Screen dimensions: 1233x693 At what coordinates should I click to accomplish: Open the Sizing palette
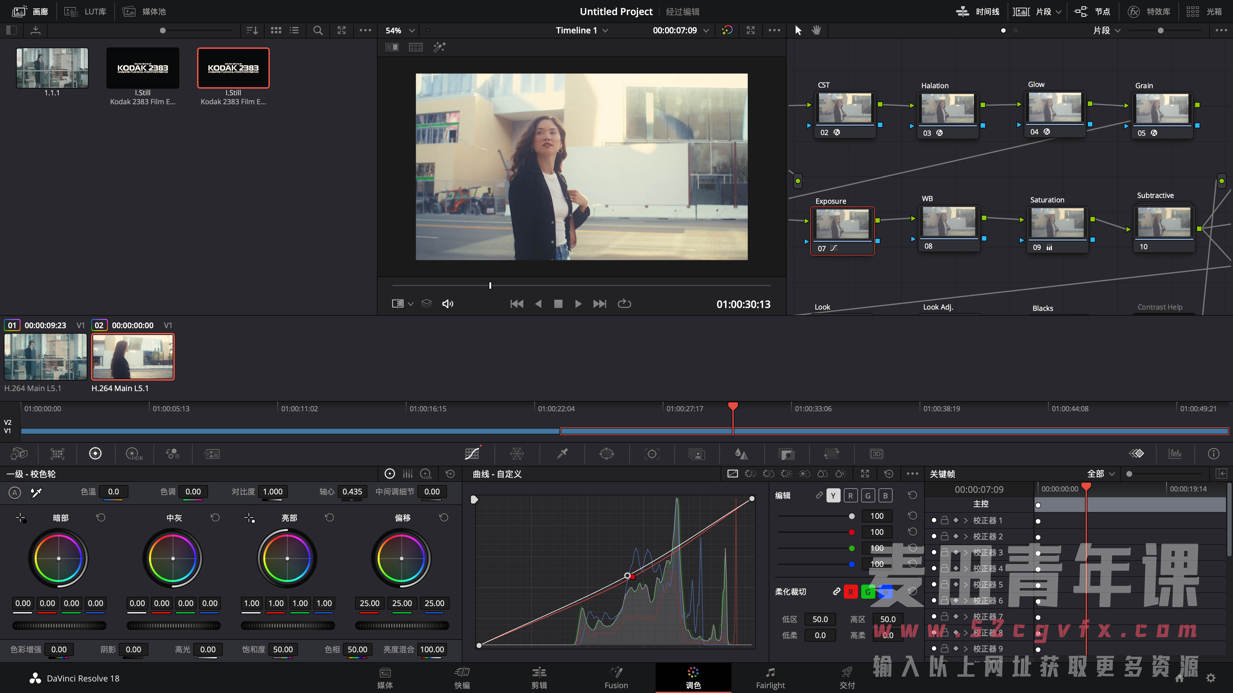click(831, 453)
